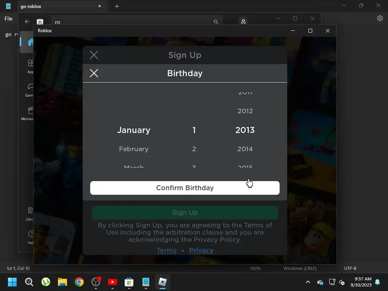Click the selected day 1
The width and height of the screenshot is (388, 291).
click(x=194, y=130)
